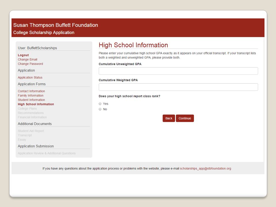Click the Cumulative Unweighted GPA field
Screen dimensions: 276x207
pyautogui.click(x=178, y=71)
